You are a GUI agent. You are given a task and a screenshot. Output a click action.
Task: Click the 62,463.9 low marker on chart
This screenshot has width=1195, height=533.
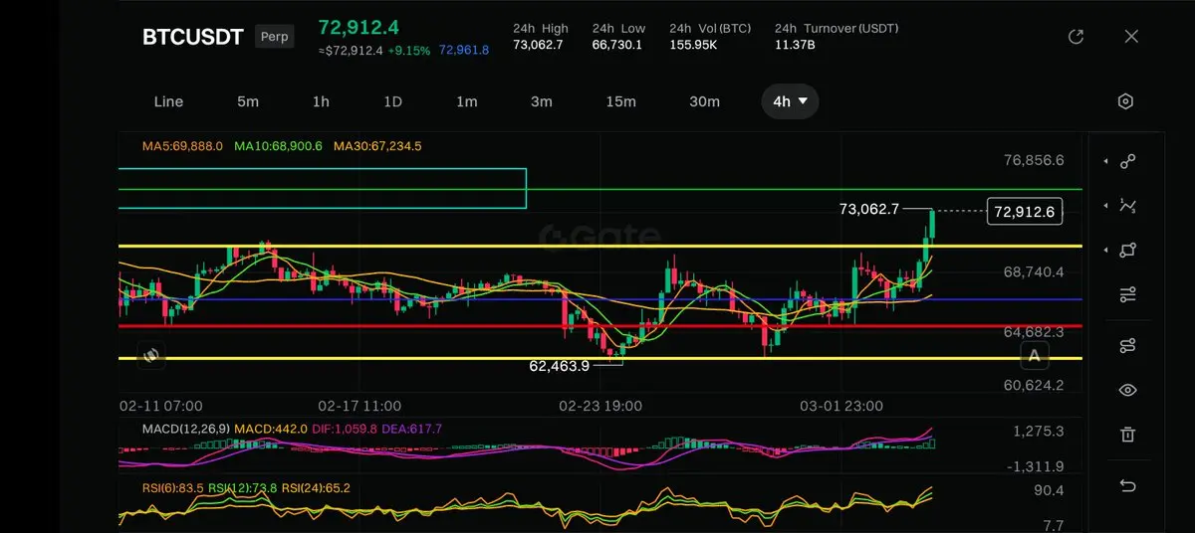(x=559, y=366)
